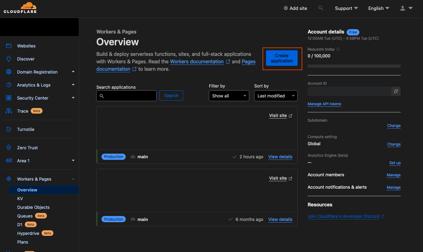
Task: Click the Cloudflare logo
Action: (20, 8)
